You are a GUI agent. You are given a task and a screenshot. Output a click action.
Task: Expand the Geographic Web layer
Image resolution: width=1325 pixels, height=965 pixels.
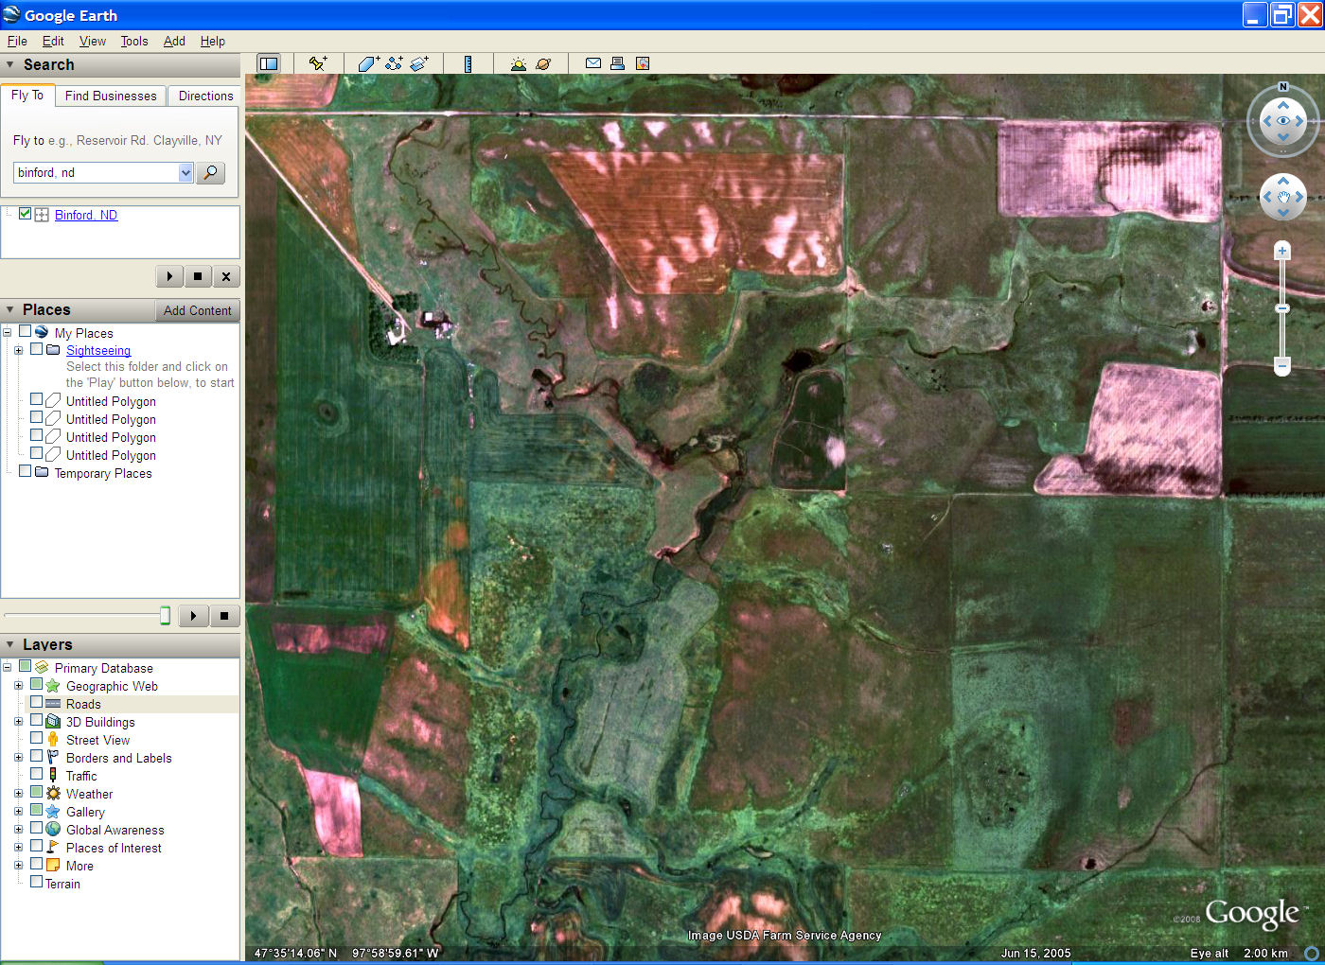pos(18,686)
